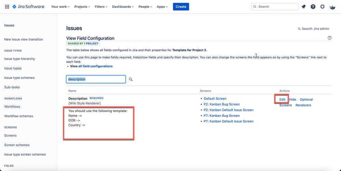Select Workflow schemes in sidebar

click(x=19, y=116)
